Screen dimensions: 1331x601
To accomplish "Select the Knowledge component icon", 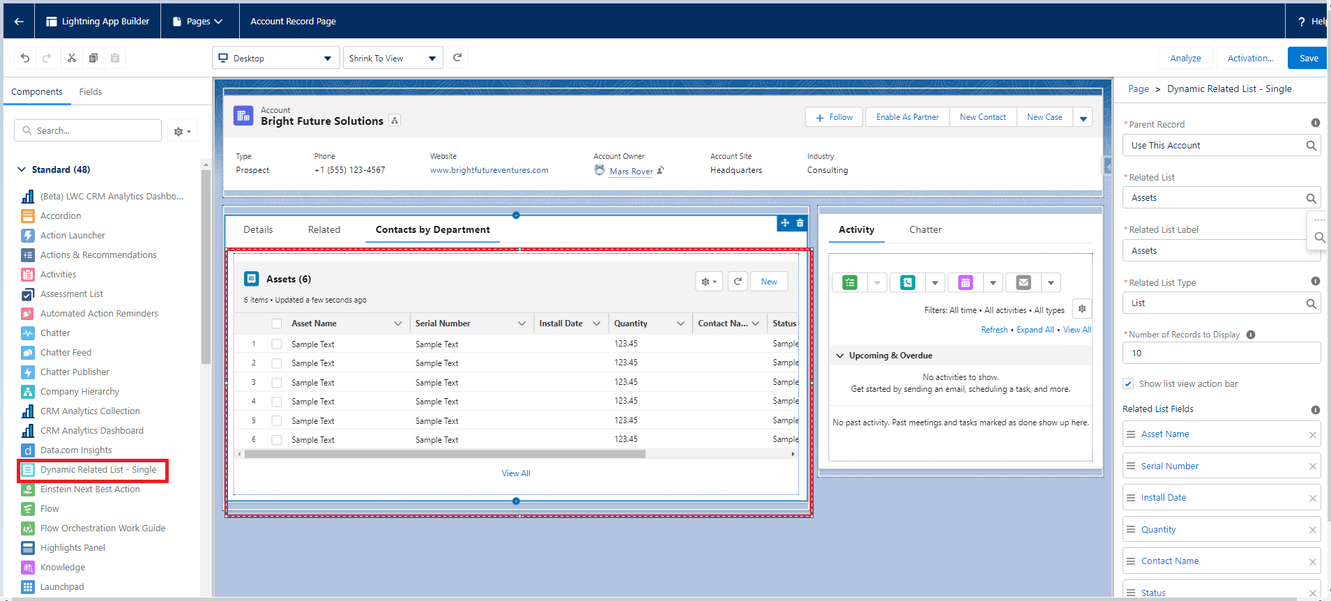I will [x=28, y=568].
